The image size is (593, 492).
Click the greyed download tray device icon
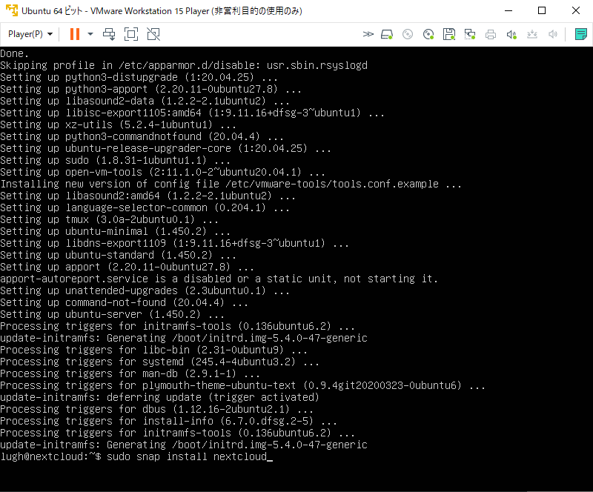tap(532, 34)
